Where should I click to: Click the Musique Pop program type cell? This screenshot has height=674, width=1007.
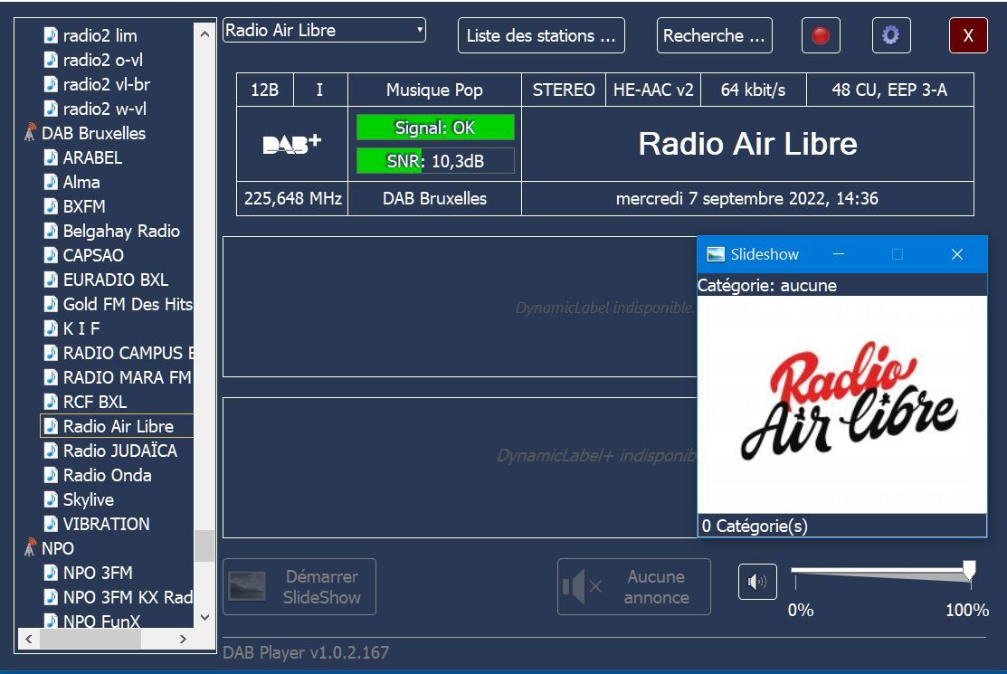click(x=435, y=90)
